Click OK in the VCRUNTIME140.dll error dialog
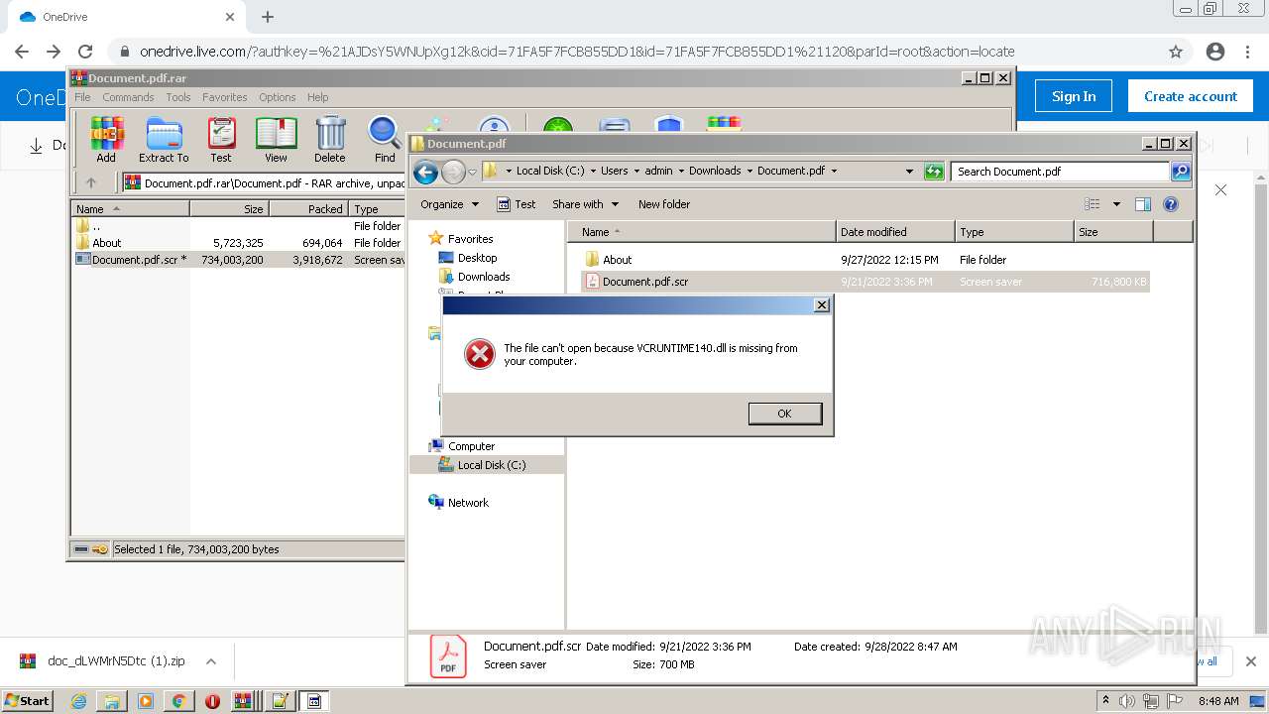This screenshot has height=714, width=1269. (x=784, y=414)
